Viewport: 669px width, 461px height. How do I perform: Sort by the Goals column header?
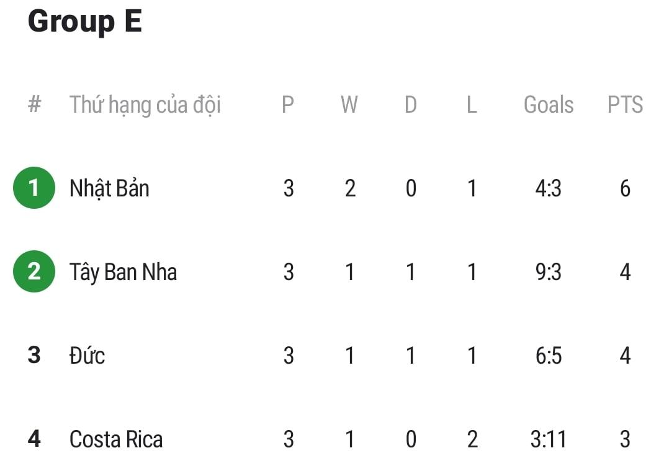point(549,105)
